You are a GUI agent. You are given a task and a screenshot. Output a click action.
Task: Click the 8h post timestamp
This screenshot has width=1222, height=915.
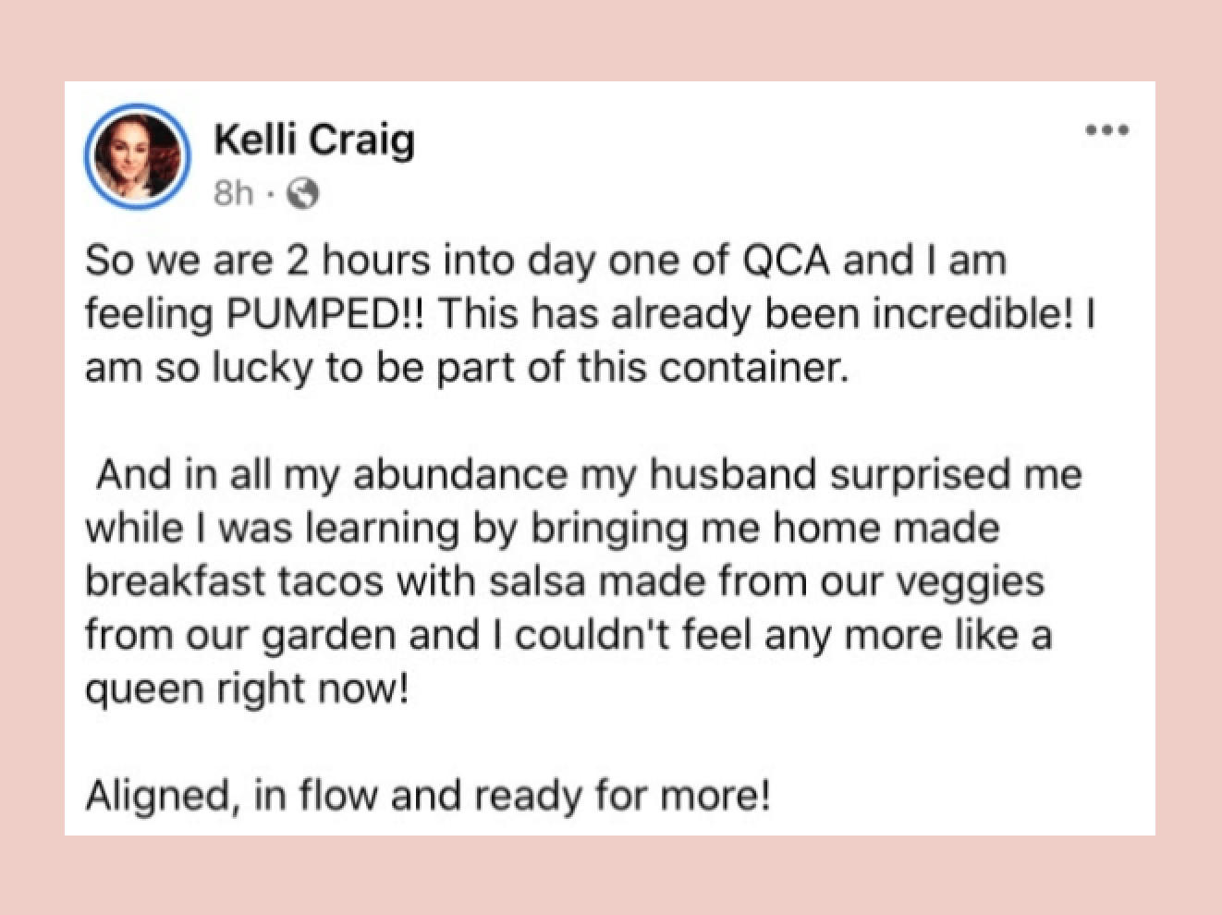pos(233,193)
